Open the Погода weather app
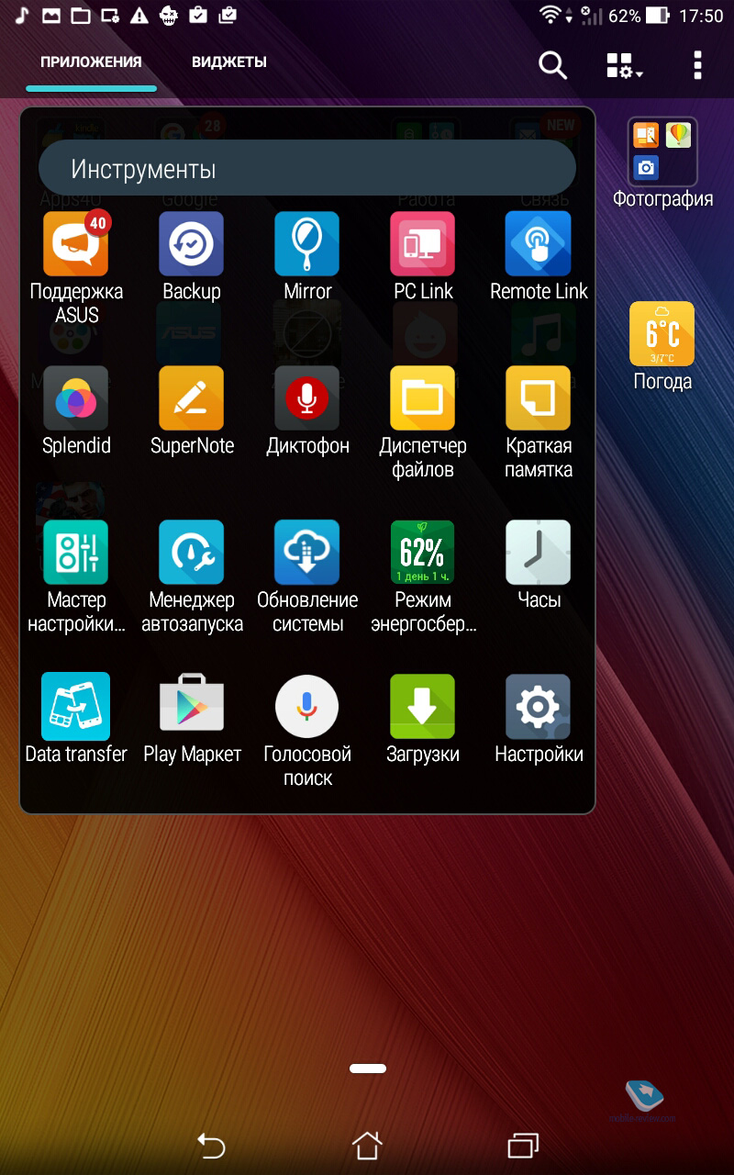The height and width of the screenshot is (1175, 734). coord(662,334)
